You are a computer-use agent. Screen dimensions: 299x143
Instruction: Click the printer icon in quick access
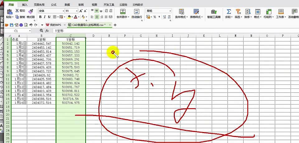coord(21,25)
